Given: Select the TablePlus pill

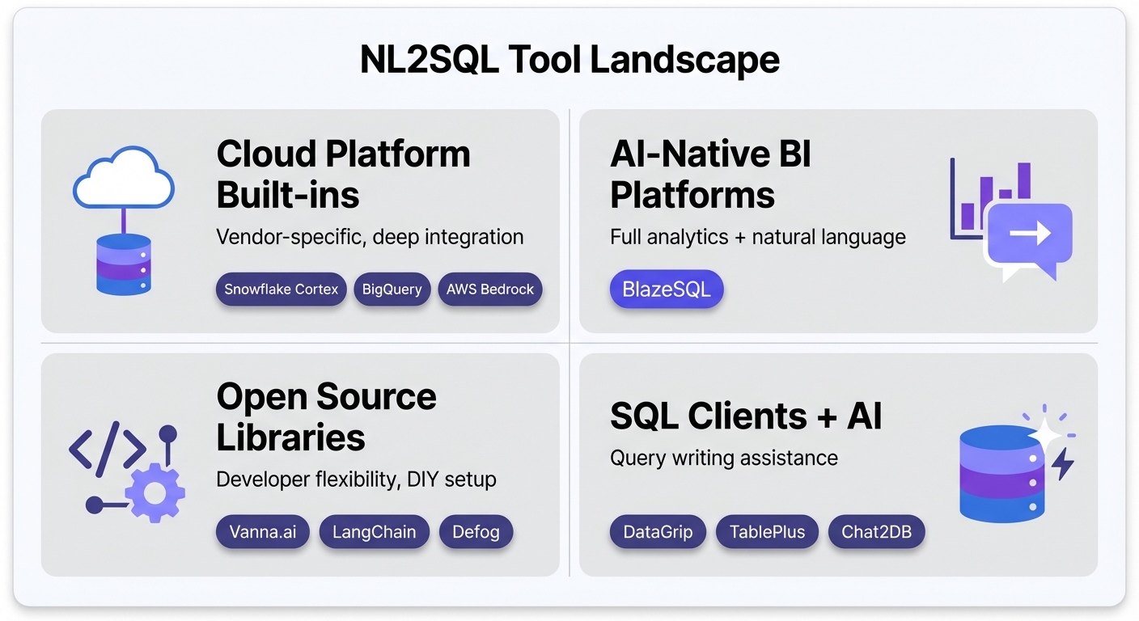Looking at the screenshot, I should tap(767, 531).
